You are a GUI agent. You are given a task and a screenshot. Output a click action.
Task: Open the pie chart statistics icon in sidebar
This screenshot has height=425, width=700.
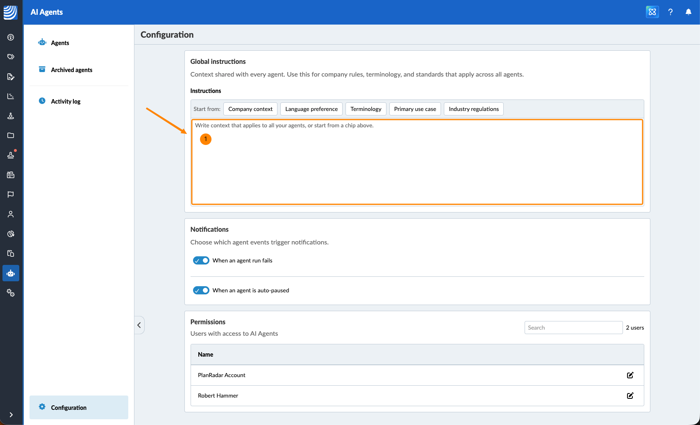[11, 234]
